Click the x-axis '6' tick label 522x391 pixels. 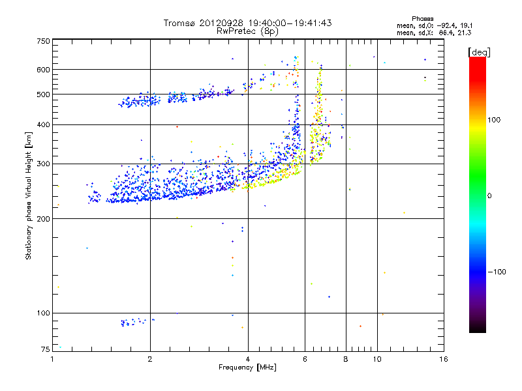pos(305,359)
